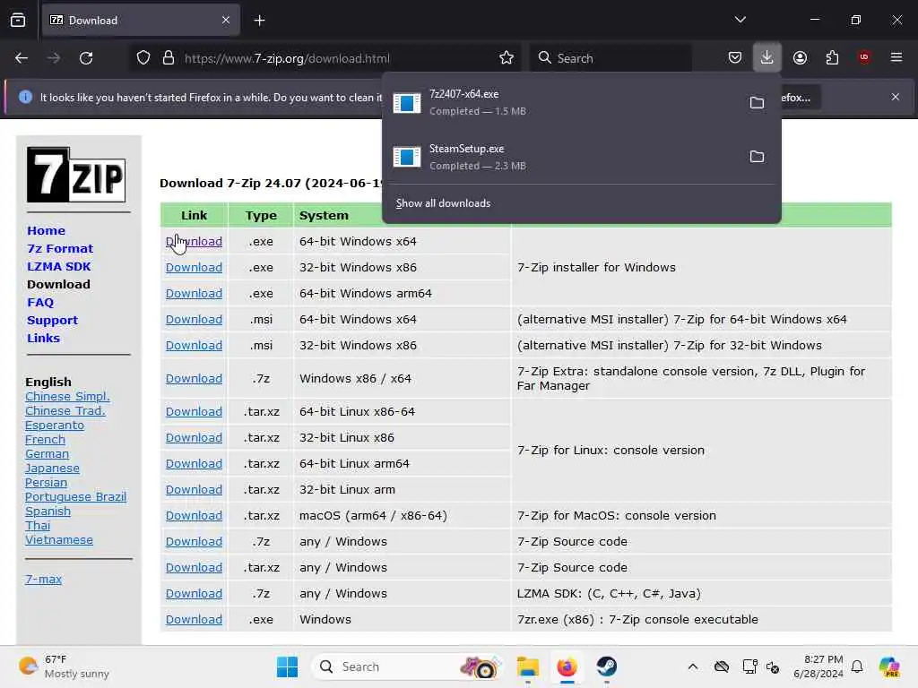This screenshot has width=918, height=688.
Task: Download the 64-bit Windows x64 .msi
Action: click(x=194, y=320)
